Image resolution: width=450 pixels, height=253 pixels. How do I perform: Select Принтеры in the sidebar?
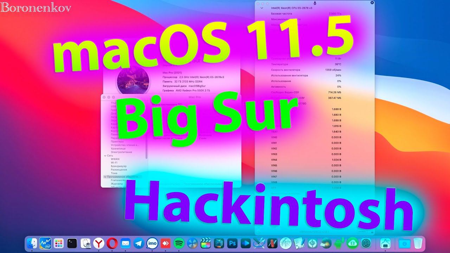117,142
